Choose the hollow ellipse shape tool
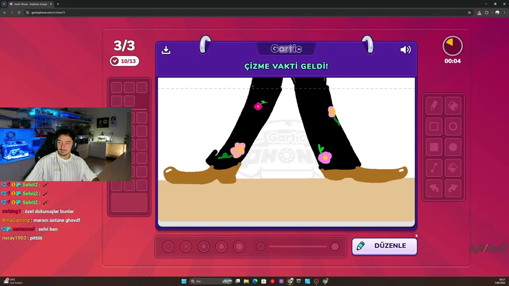This screenshot has width=509, height=286. pos(453,126)
